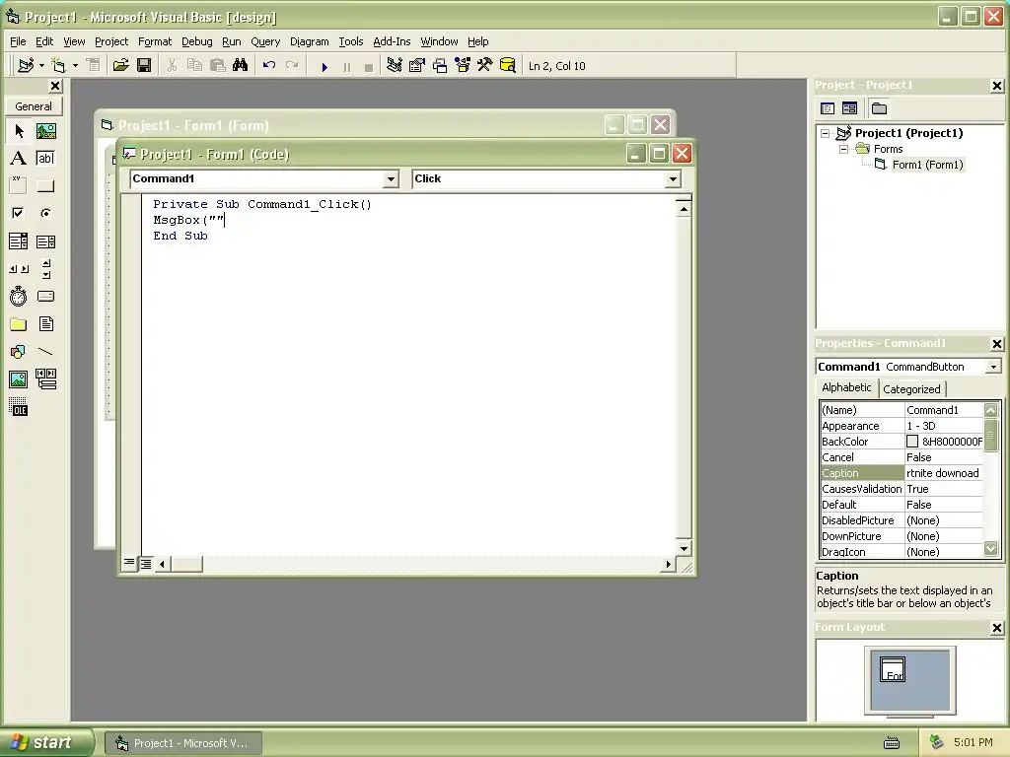Switch to Full Module View in code window
Image resolution: width=1010 pixels, height=757 pixels.
146,564
